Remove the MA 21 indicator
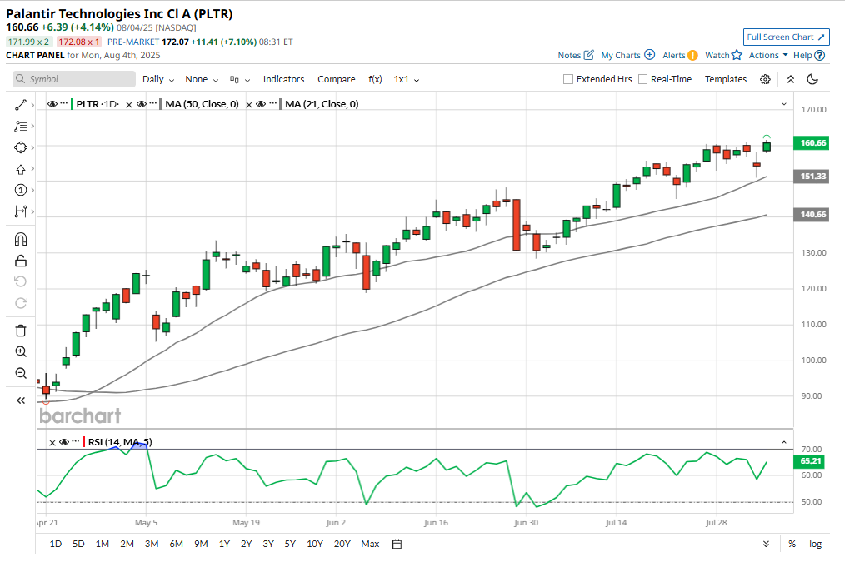Image resolution: width=845 pixels, height=582 pixels. (249, 105)
